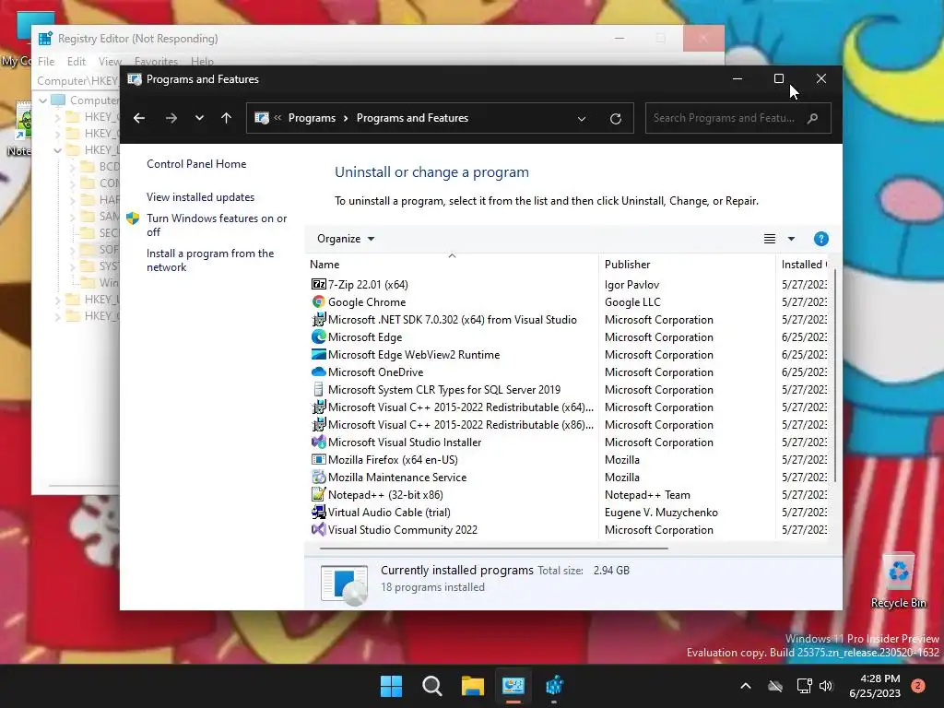This screenshot has height=708, width=944.
Task: Open the Organize dropdown menu
Action: pos(346,239)
